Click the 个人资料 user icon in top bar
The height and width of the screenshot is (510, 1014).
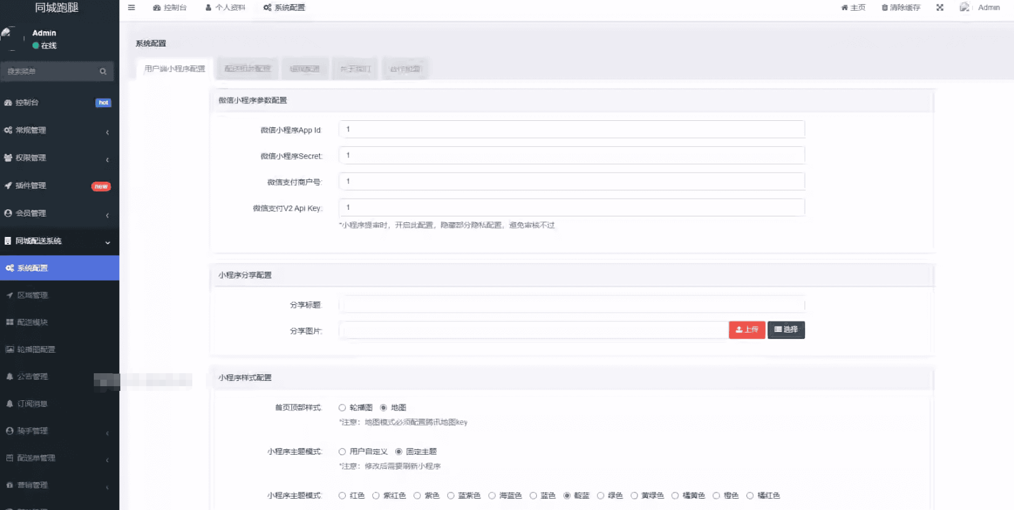[x=208, y=8]
